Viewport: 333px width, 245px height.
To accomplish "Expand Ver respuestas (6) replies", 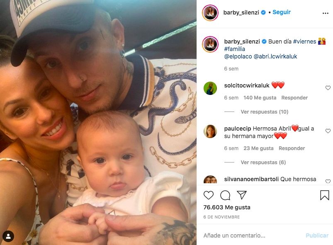I will pos(263,162).
